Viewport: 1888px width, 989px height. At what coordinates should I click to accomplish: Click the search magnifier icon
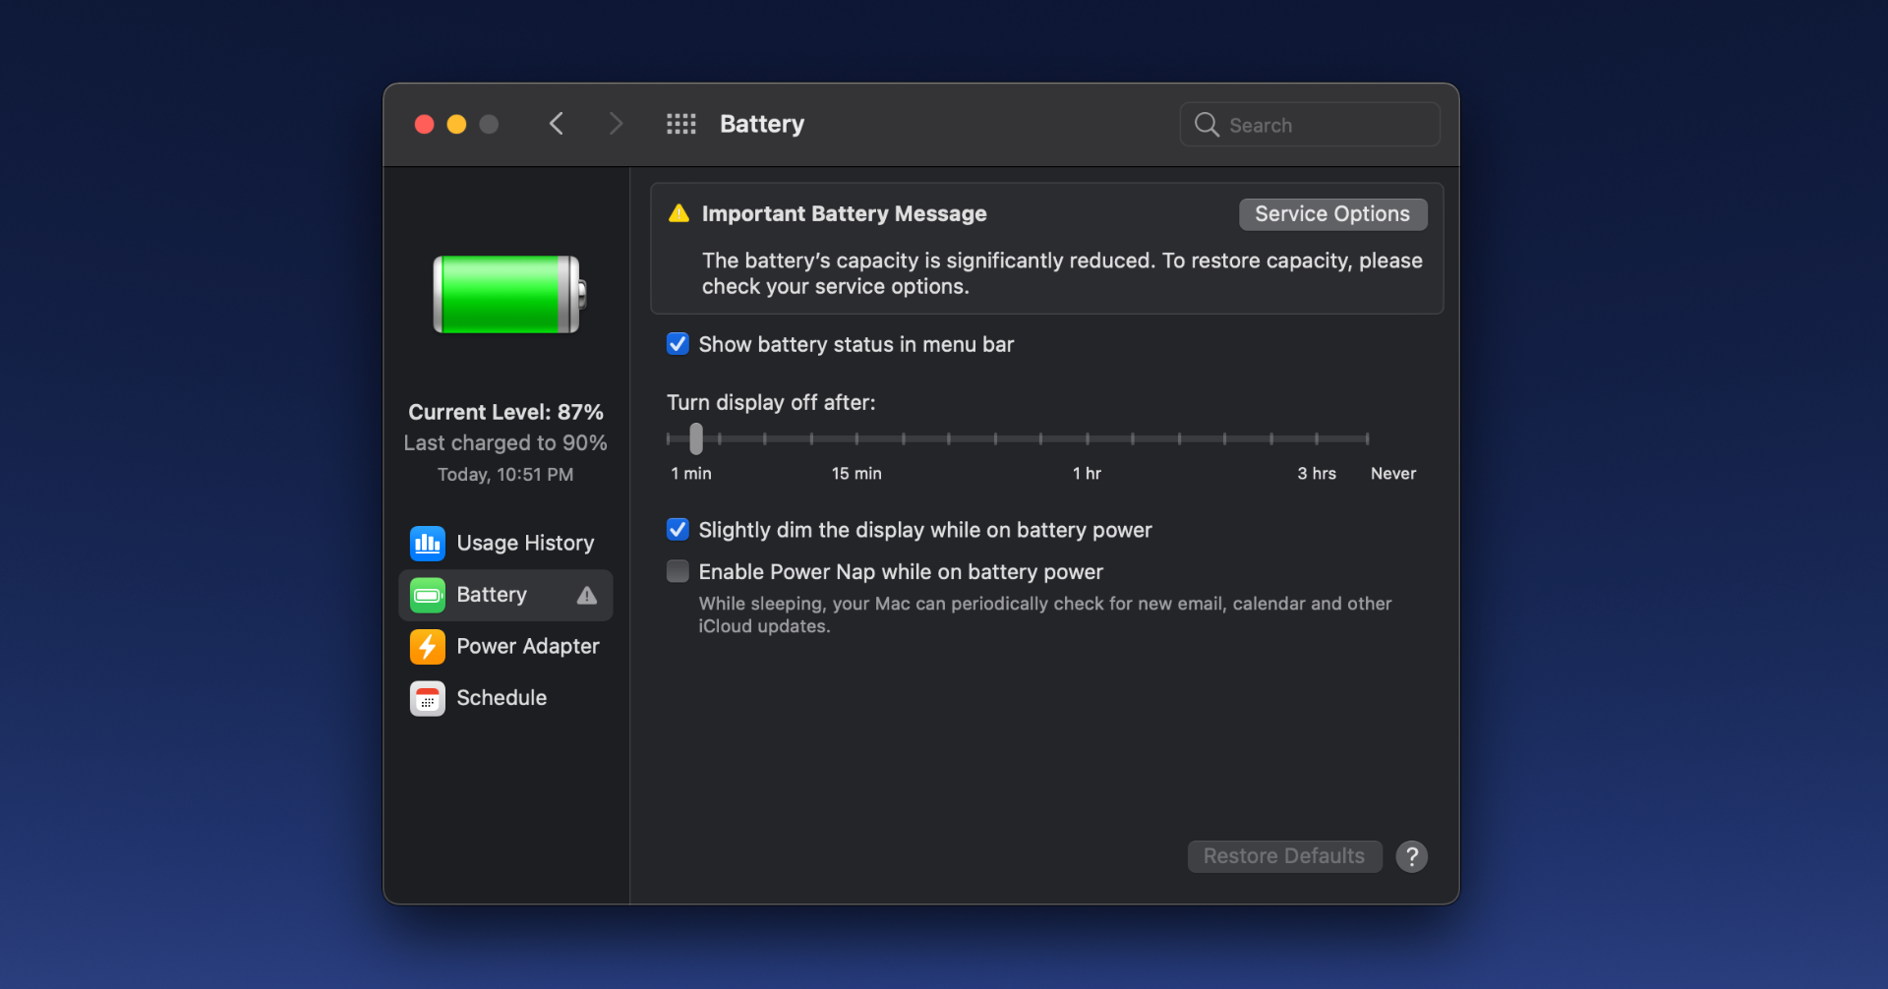(1207, 125)
